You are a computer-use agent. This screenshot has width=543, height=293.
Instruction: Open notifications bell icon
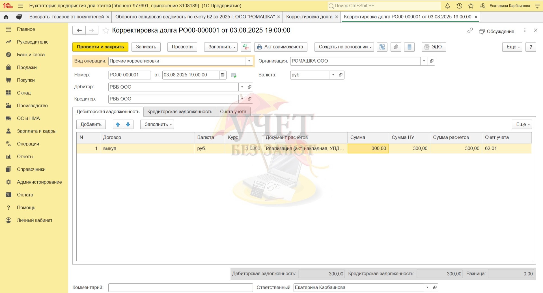coord(448,6)
